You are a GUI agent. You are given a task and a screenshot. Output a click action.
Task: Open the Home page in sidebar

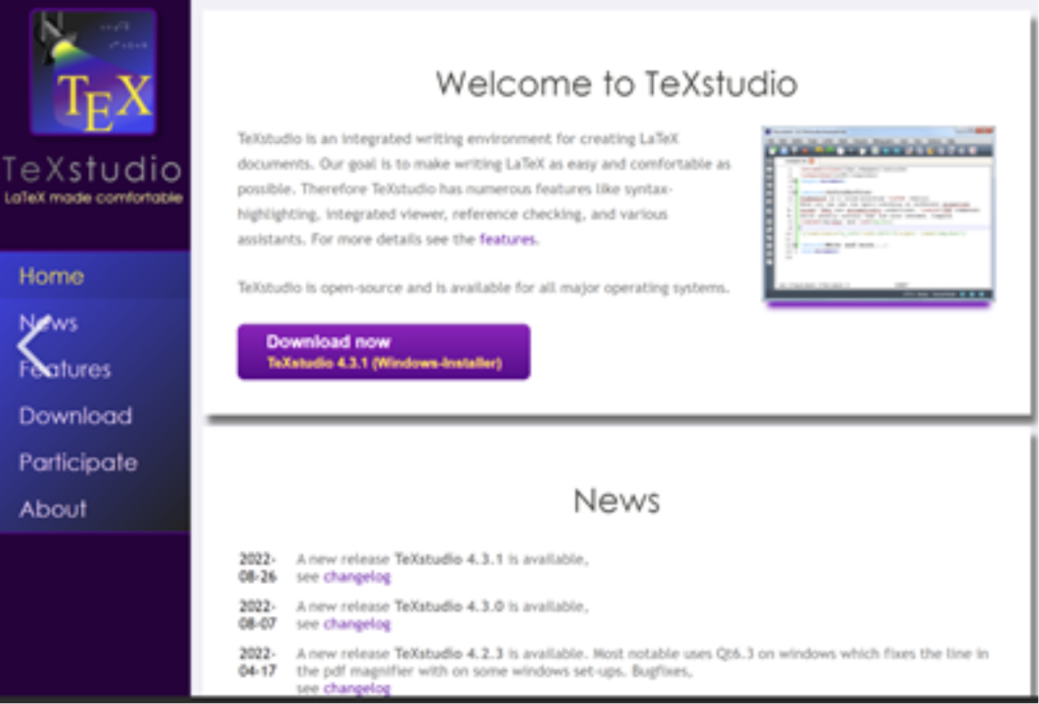pyautogui.click(x=51, y=276)
